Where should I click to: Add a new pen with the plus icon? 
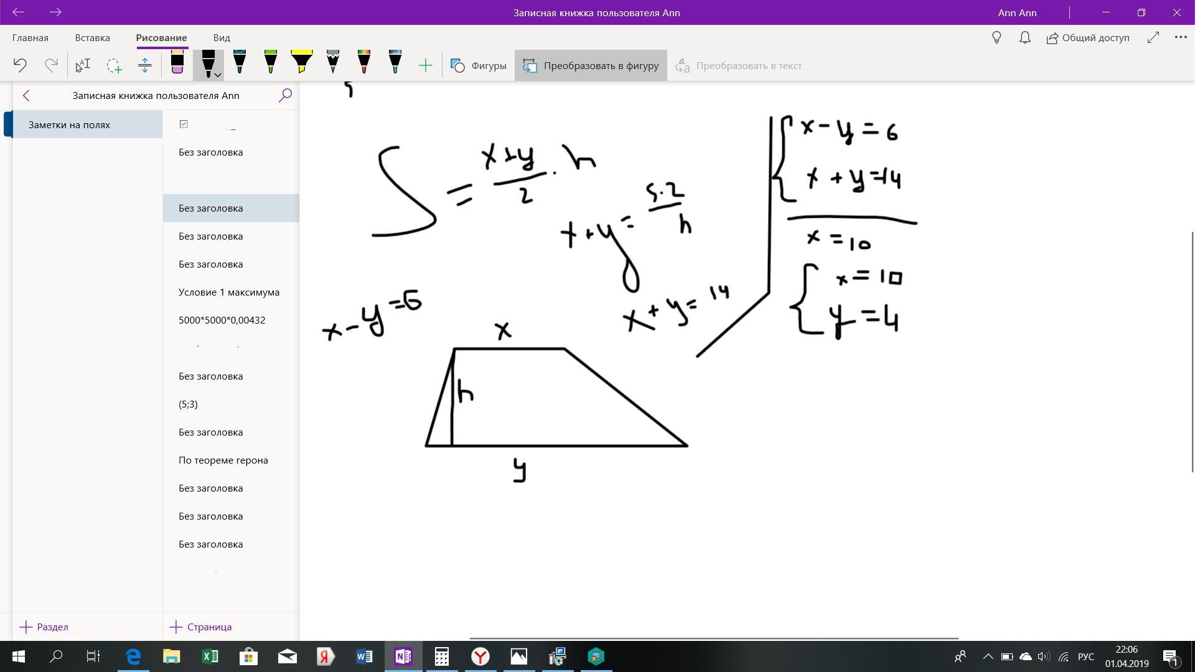click(426, 65)
